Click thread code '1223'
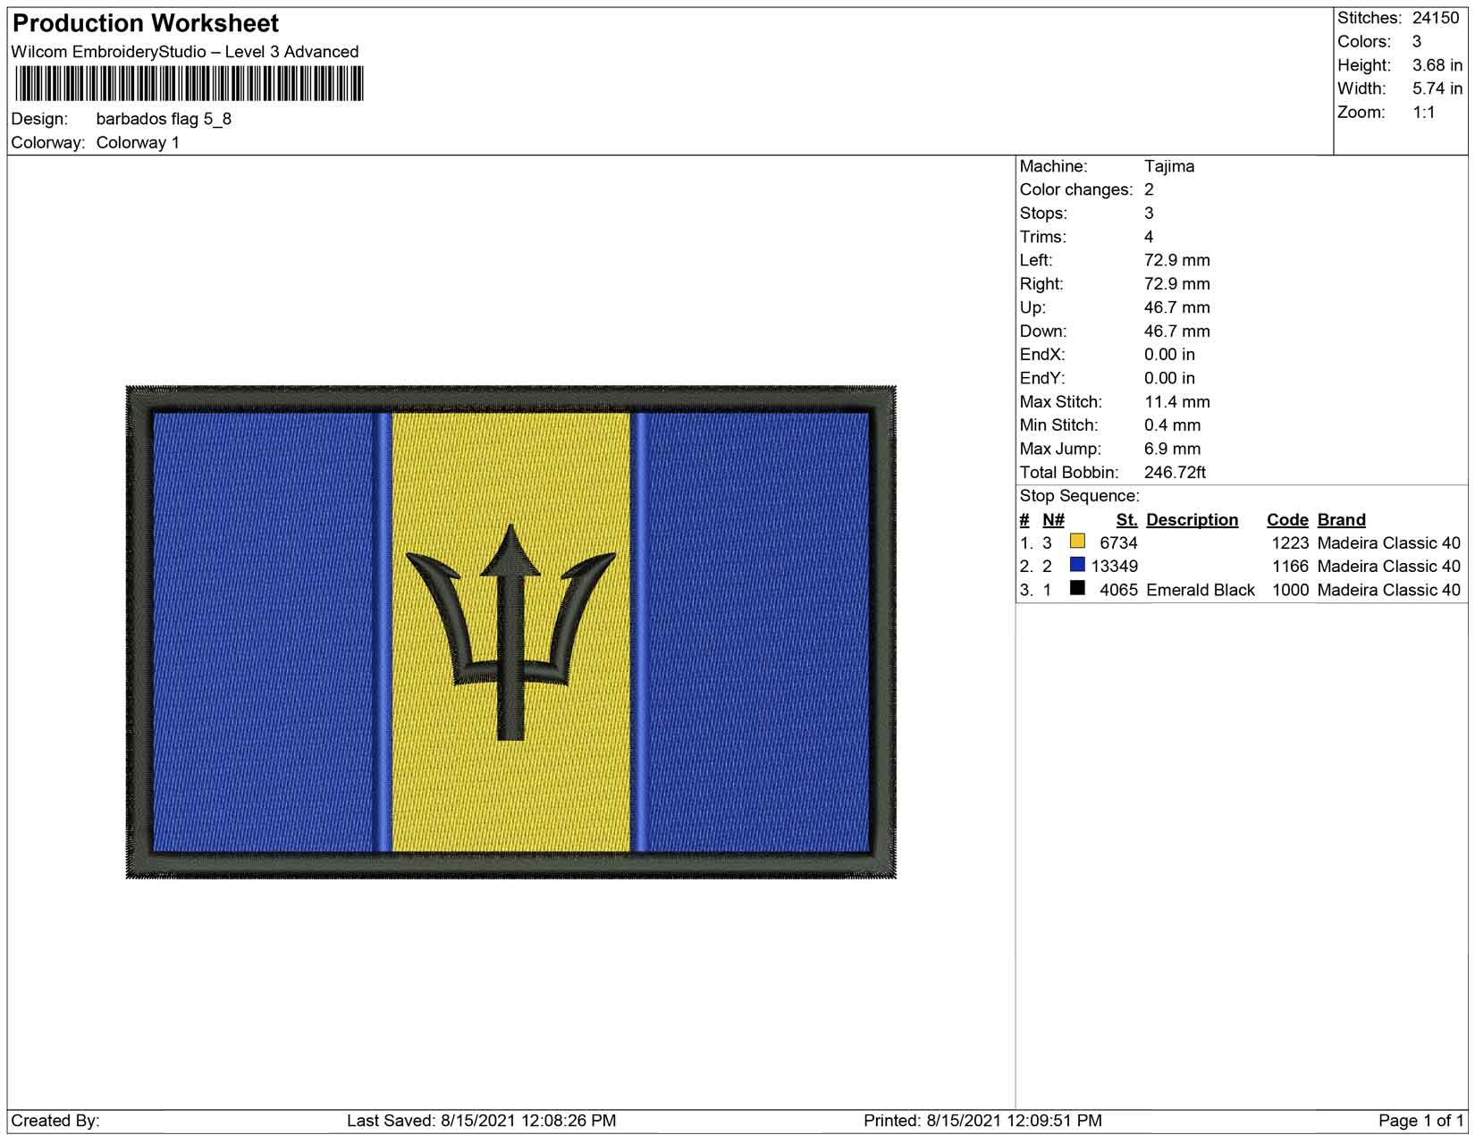Viewport: 1475px width, 1135px height. point(1290,542)
